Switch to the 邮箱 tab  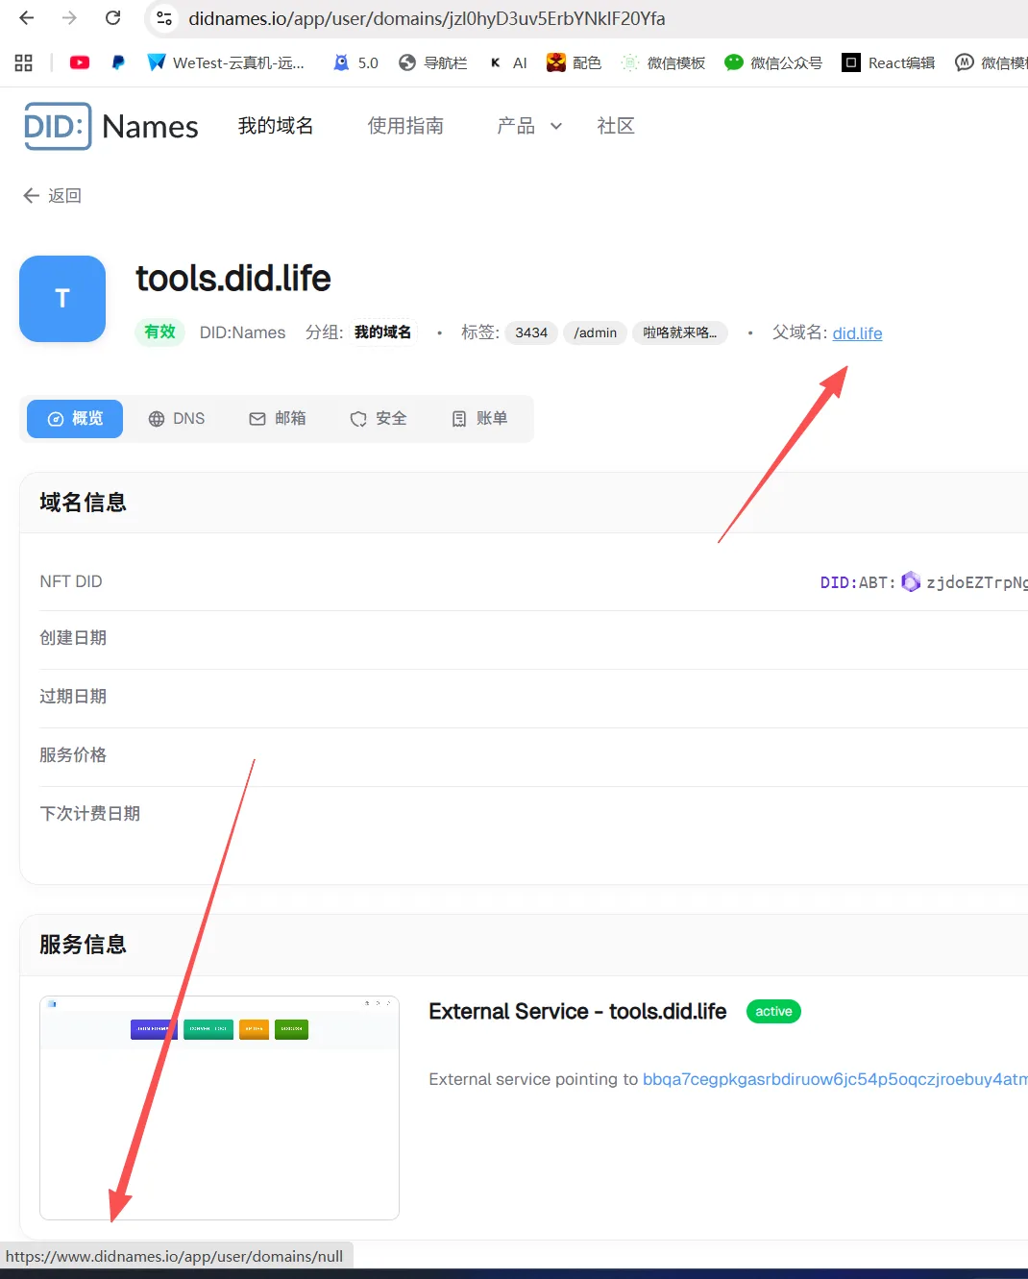[x=278, y=419]
